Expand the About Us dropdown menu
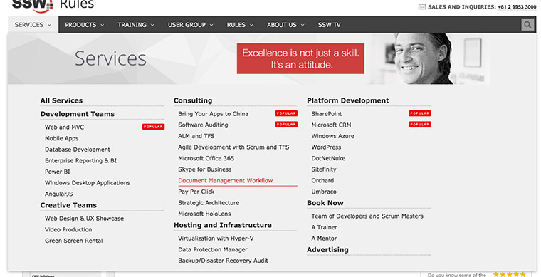 [x=285, y=25]
